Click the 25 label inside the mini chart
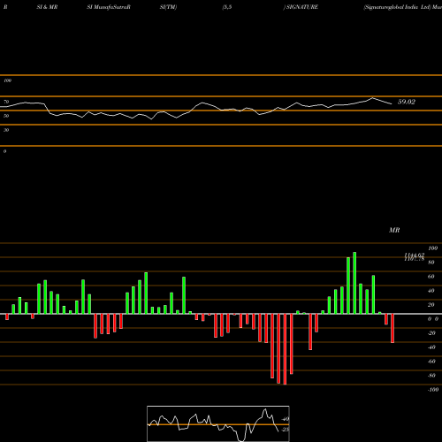 point(286,430)
